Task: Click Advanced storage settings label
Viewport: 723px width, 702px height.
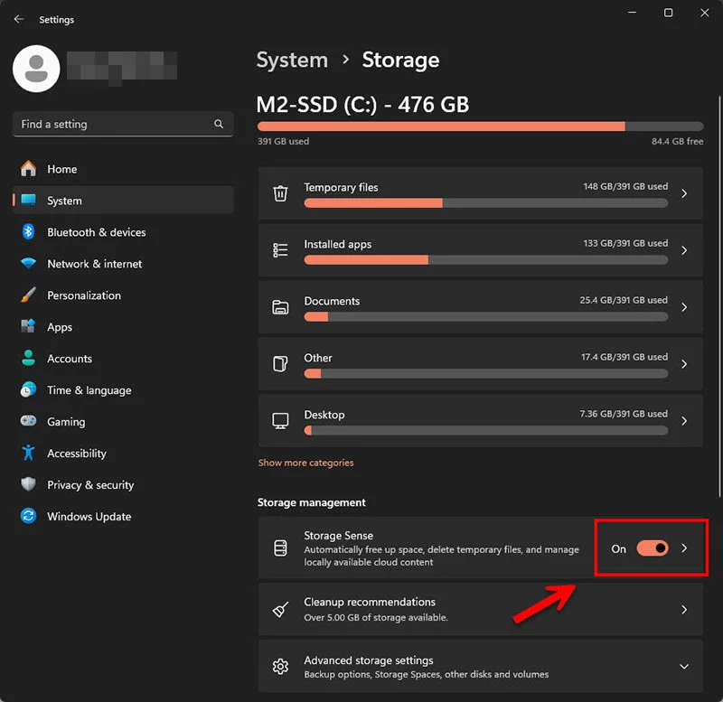Action: [369, 660]
